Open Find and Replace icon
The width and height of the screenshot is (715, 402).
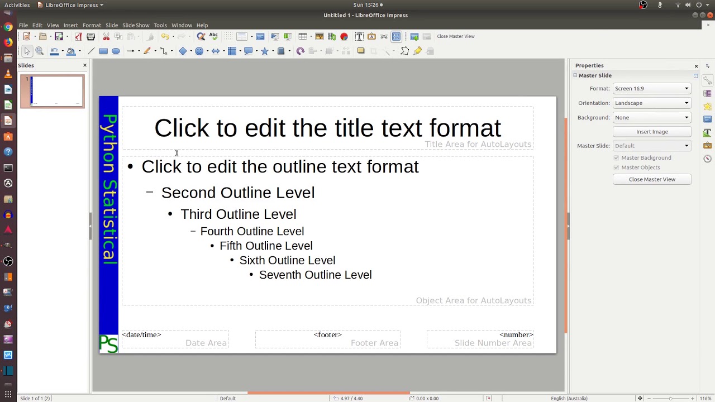click(x=201, y=36)
